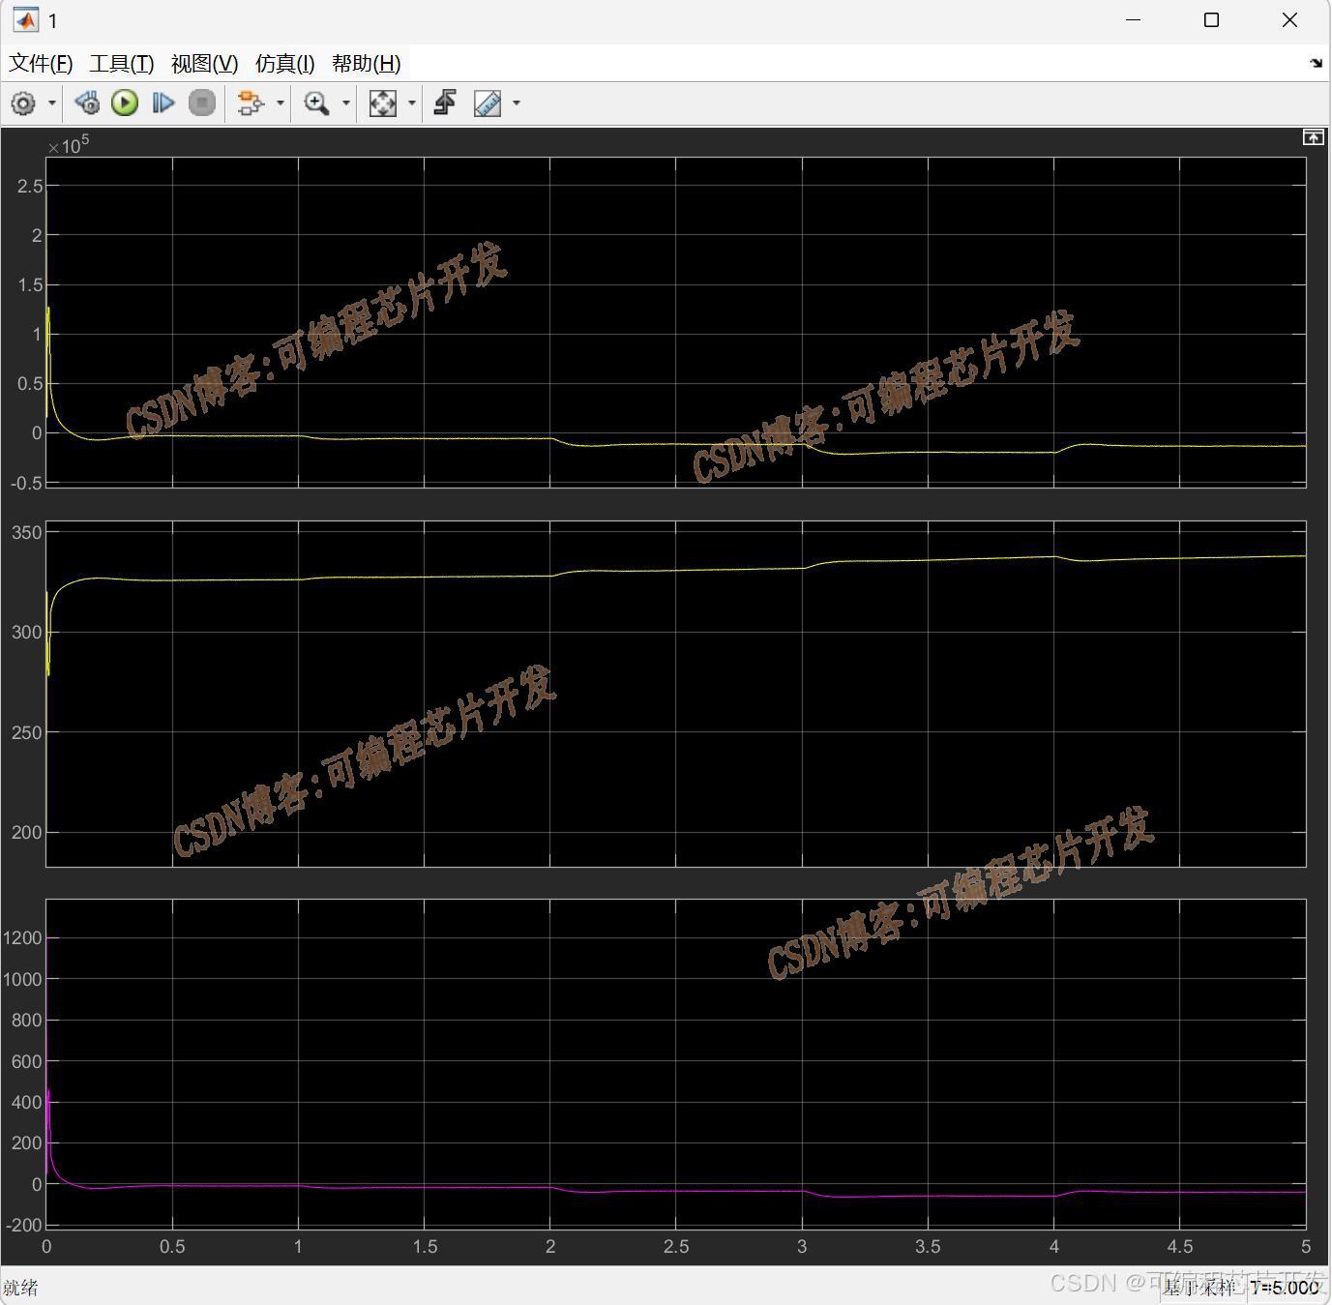Open the 帮助(H) menu
The image size is (1332, 1305).
[x=366, y=64]
